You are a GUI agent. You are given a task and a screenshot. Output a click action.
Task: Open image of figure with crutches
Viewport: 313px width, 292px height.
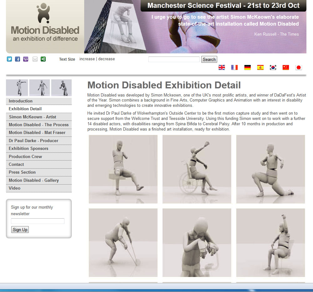click(x=123, y=243)
